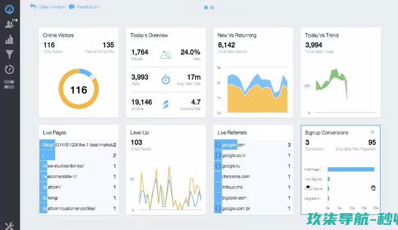Select the '/' root live page row
The height and width of the screenshot is (230, 398).
(78, 155)
